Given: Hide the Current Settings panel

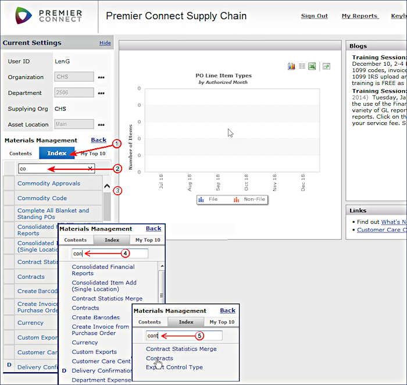Looking at the screenshot, I should 105,43.
